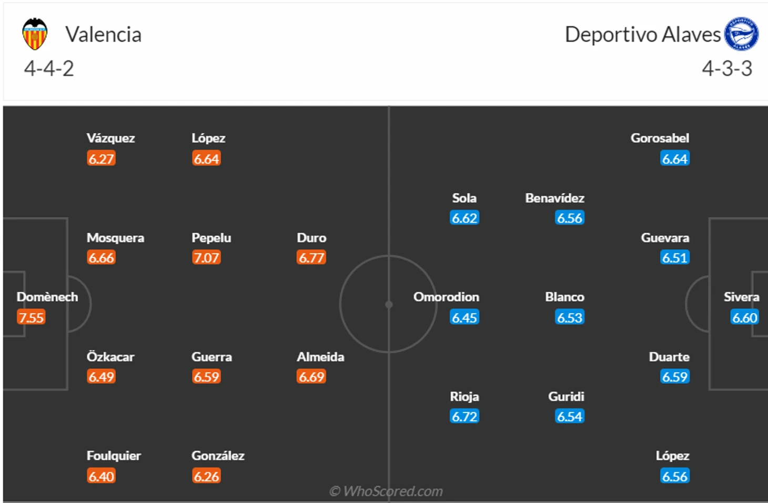Select the player name Foulquier
768x503 pixels.
click(x=114, y=456)
